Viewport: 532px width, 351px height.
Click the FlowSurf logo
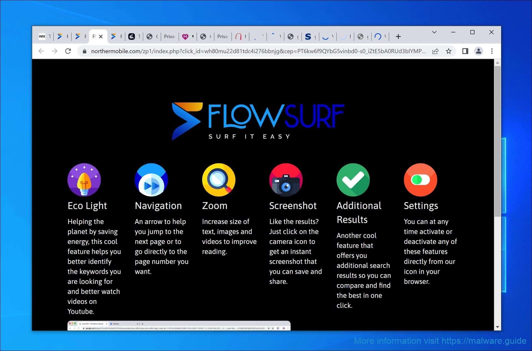pyautogui.click(x=258, y=119)
